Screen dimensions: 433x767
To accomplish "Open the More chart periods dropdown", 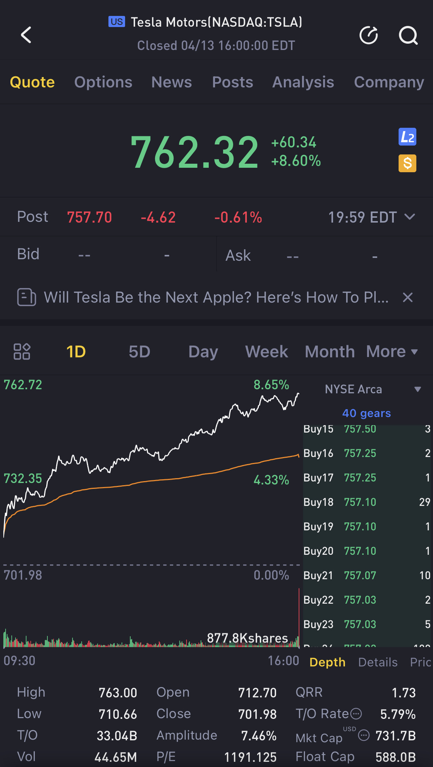I will point(392,351).
